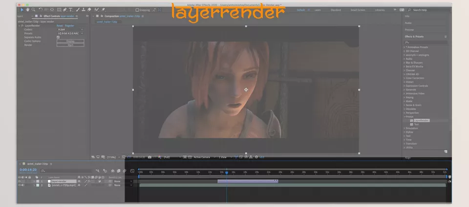Expand the Noise & Grain category
The image size is (469, 207).
[x=405, y=105]
